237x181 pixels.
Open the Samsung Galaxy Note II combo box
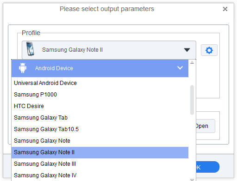click(109, 50)
